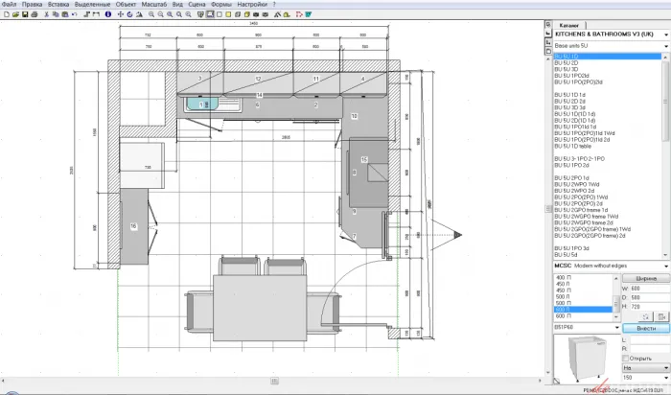Open the Масштаб menu
The image size is (671, 395).
(x=153, y=5)
